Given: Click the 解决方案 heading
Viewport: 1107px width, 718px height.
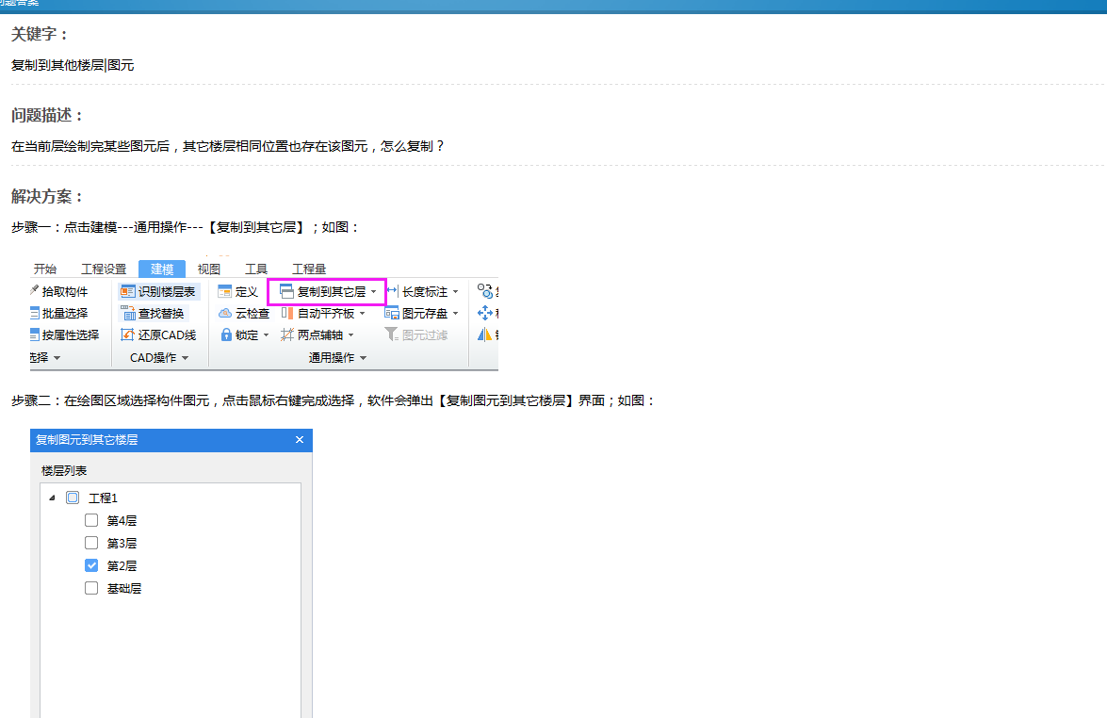Looking at the screenshot, I should pyautogui.click(x=47, y=196).
